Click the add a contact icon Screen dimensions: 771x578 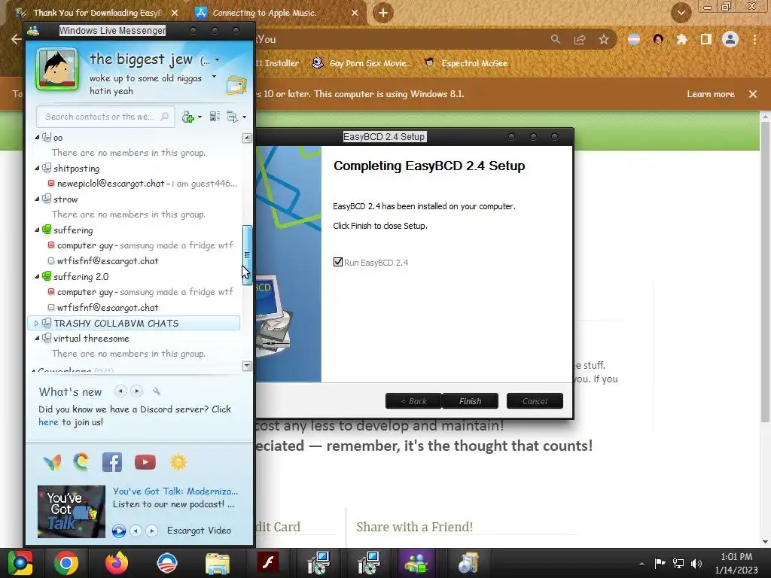(x=187, y=117)
